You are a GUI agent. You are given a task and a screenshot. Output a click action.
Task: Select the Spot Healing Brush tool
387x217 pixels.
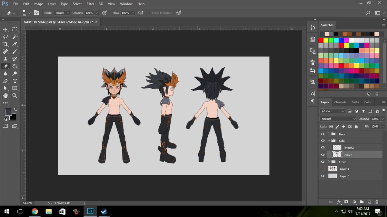point(5,51)
